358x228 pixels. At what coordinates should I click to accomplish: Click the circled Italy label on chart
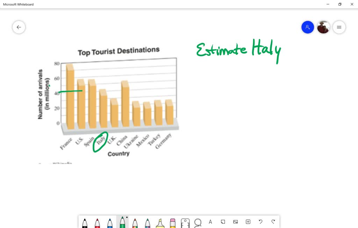tap(100, 141)
